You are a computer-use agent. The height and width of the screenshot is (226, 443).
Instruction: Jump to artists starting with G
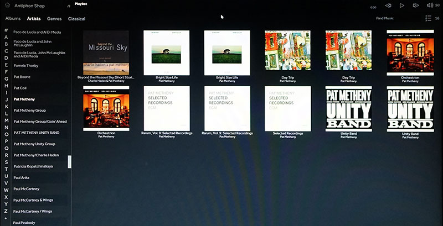(x=6, y=78)
